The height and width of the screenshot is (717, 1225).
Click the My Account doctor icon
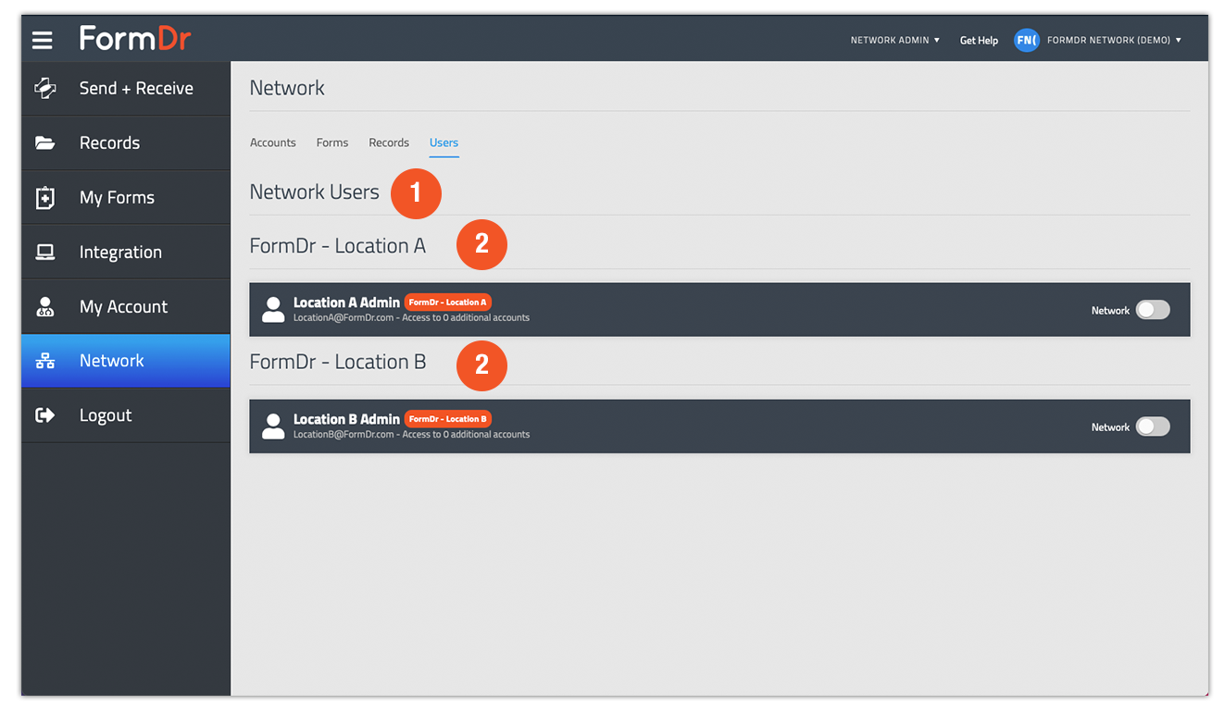point(45,306)
